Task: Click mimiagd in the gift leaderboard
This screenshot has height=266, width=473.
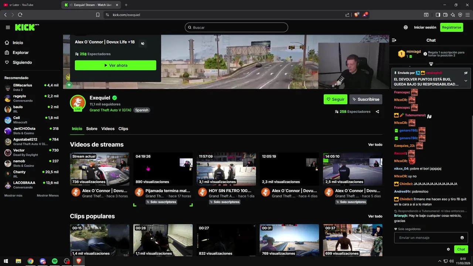Action: pos(414,52)
